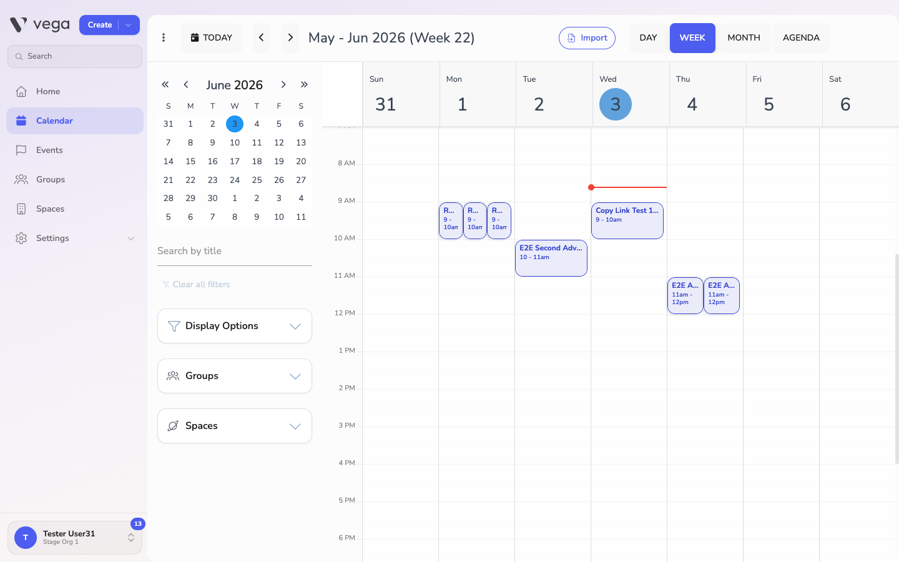Image resolution: width=899 pixels, height=562 pixels.
Task: Open the first Monday 9-10am event
Action: 451,220
